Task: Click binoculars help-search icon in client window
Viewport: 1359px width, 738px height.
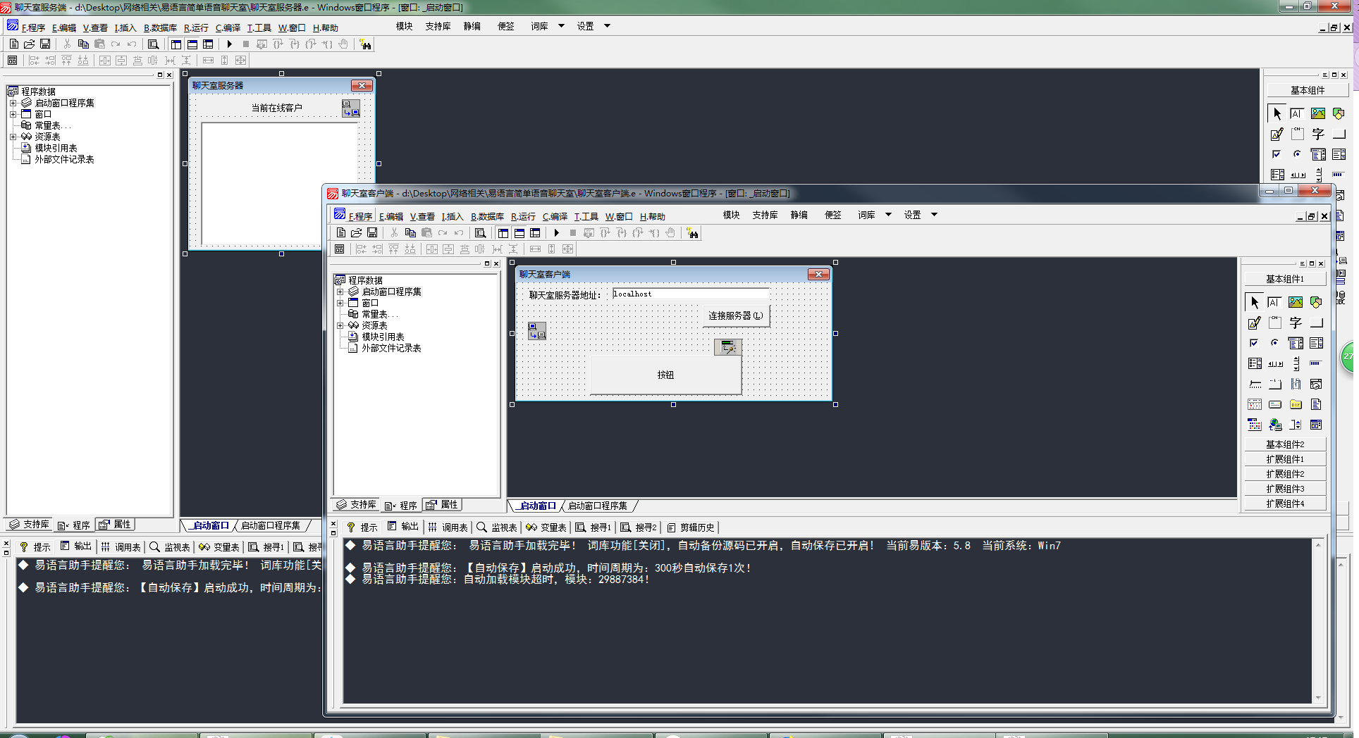Action: tap(693, 233)
